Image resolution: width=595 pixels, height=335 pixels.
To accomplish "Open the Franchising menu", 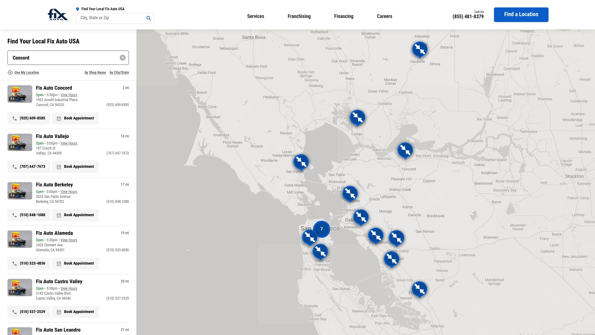I will click(299, 16).
